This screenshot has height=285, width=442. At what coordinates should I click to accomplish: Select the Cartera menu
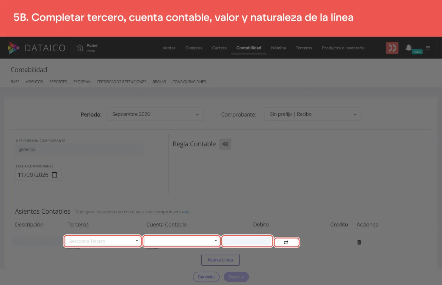(x=219, y=48)
